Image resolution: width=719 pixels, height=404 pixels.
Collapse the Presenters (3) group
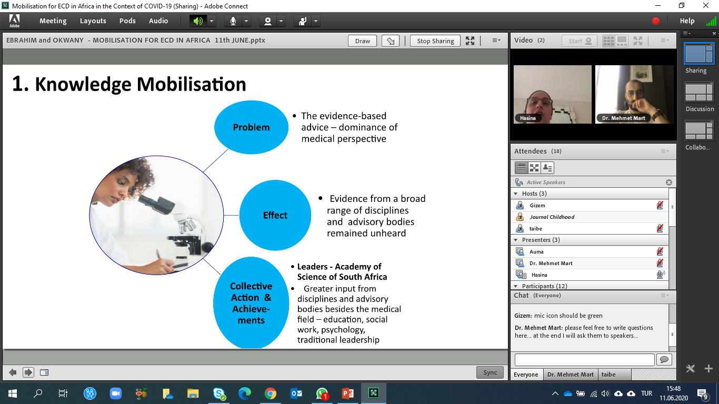(516, 240)
